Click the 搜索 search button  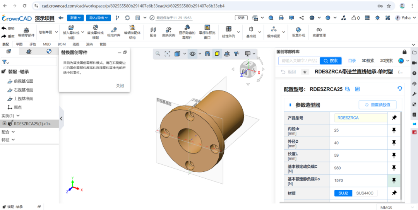331,61
